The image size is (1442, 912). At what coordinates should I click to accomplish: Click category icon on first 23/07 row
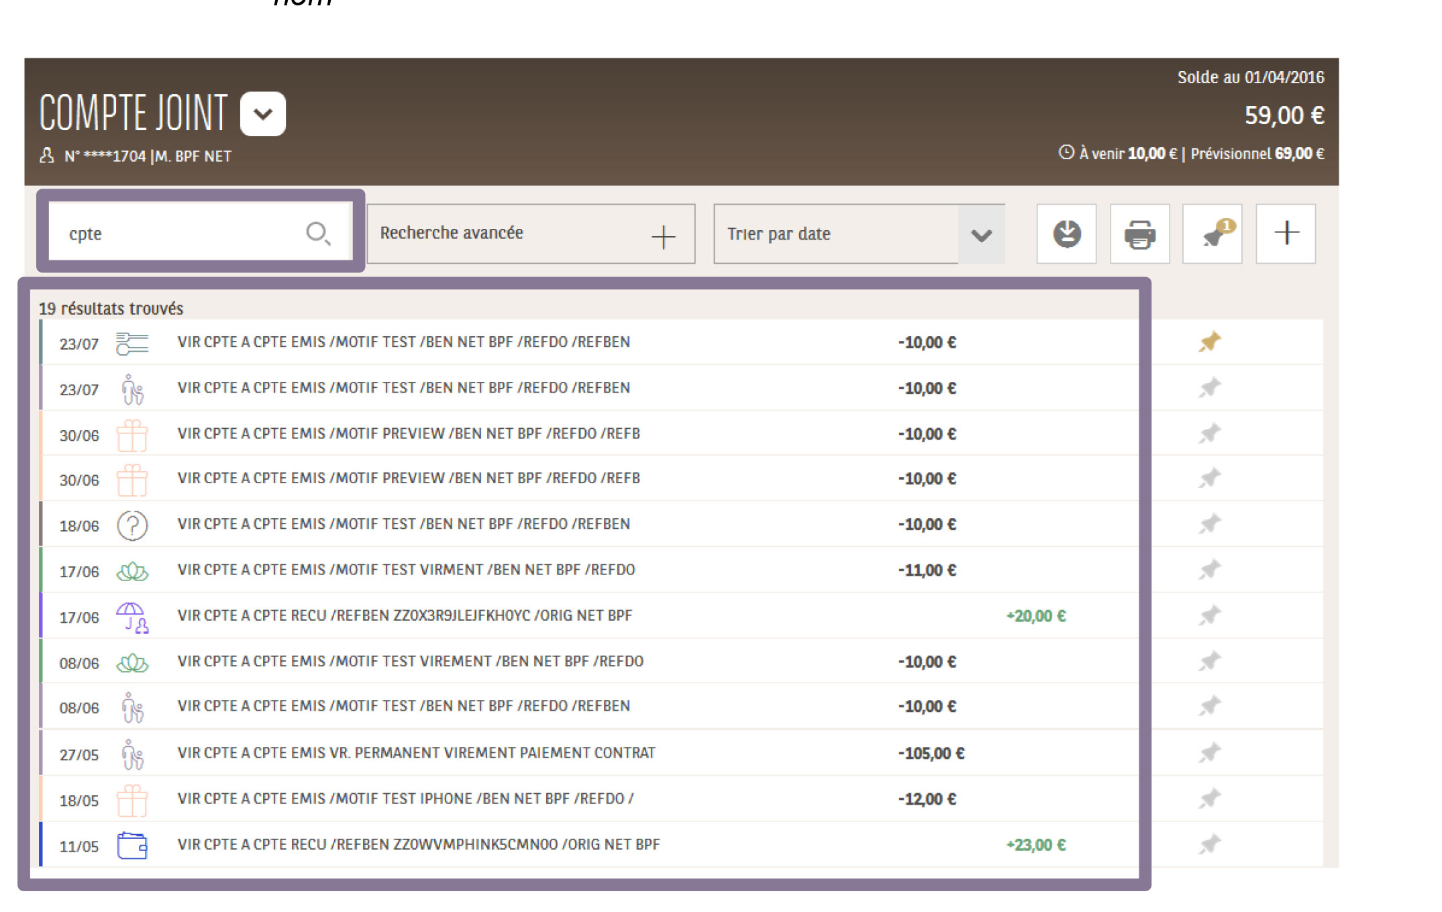(x=132, y=344)
